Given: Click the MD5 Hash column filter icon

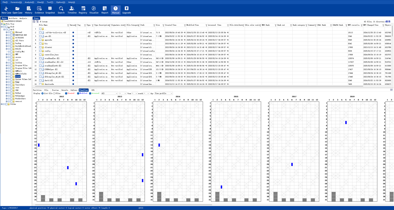Looking at the screenshot, I should coord(275,25).
